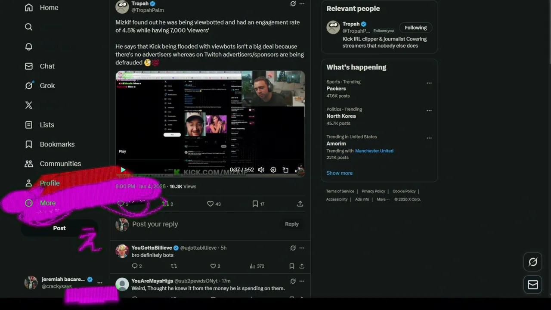The image size is (551, 310).
Task: Open Accessibility footer link
Action: tap(337, 199)
